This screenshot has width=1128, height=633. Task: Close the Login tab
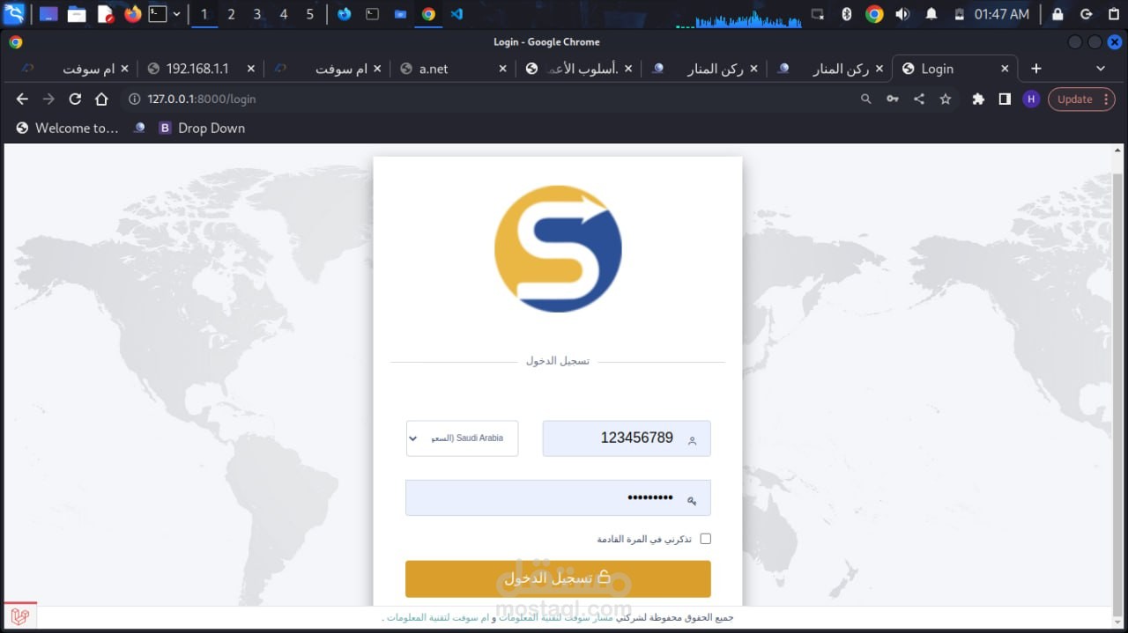click(x=1005, y=69)
